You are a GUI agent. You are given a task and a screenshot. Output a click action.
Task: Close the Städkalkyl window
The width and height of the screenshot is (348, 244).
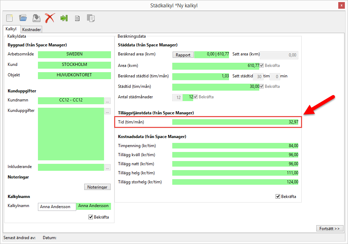(x=342, y=5)
